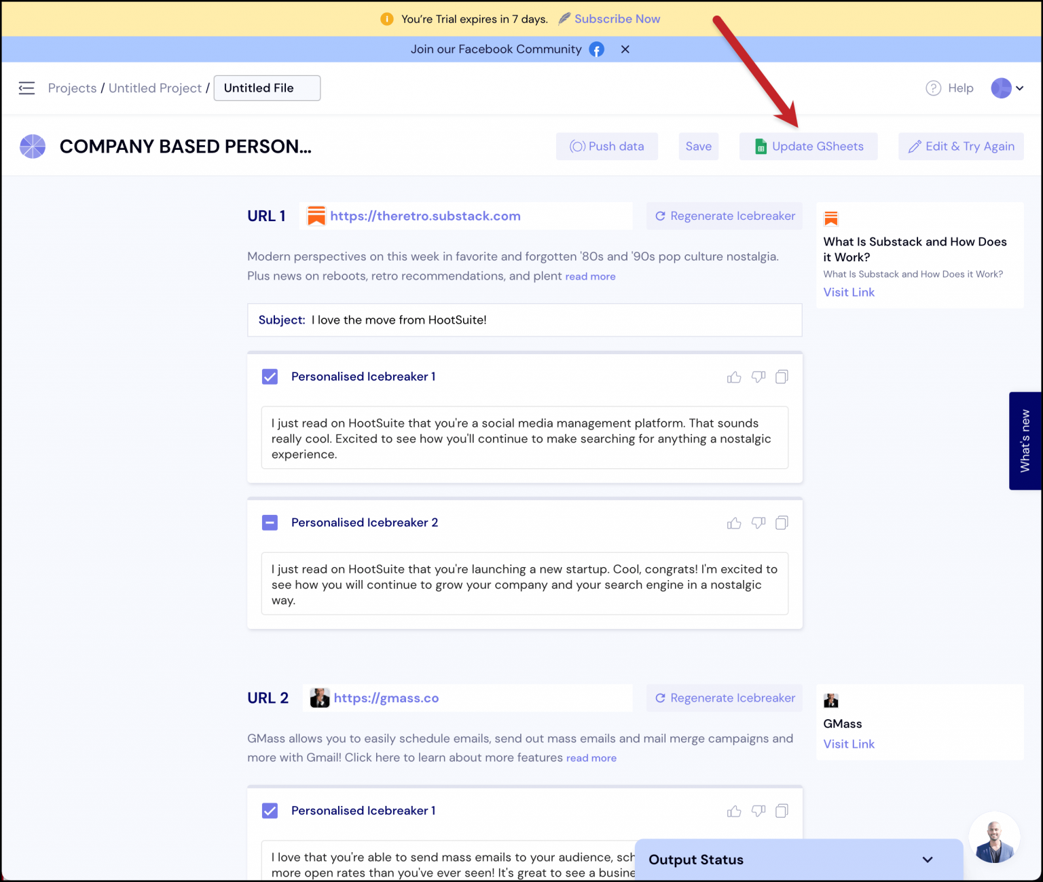
Task: Open Untitled Project from the breadcrumb
Action: (155, 88)
